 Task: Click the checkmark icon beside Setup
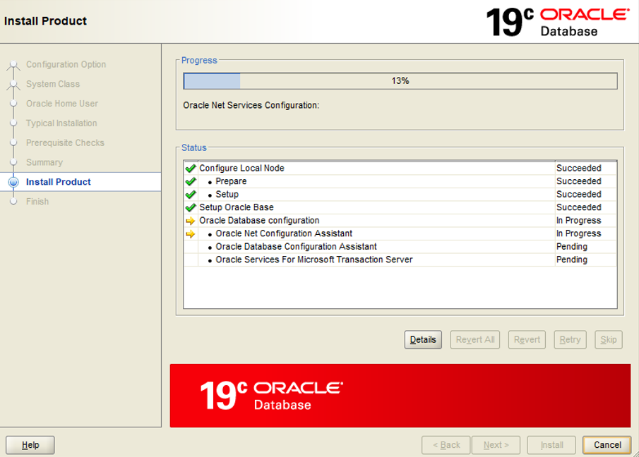pyautogui.click(x=191, y=194)
